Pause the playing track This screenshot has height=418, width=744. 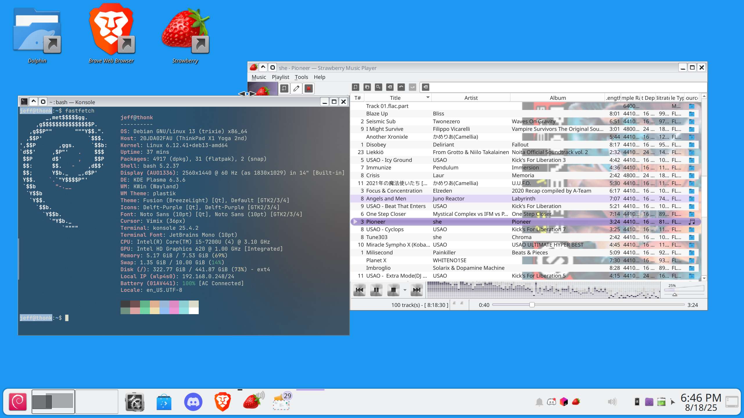(x=376, y=290)
